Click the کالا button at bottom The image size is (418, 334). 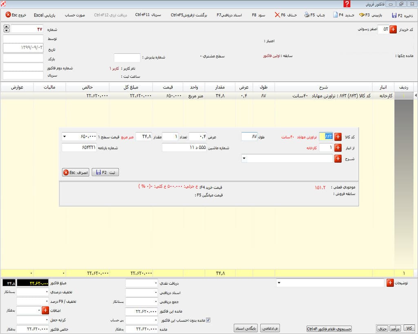(x=409, y=328)
